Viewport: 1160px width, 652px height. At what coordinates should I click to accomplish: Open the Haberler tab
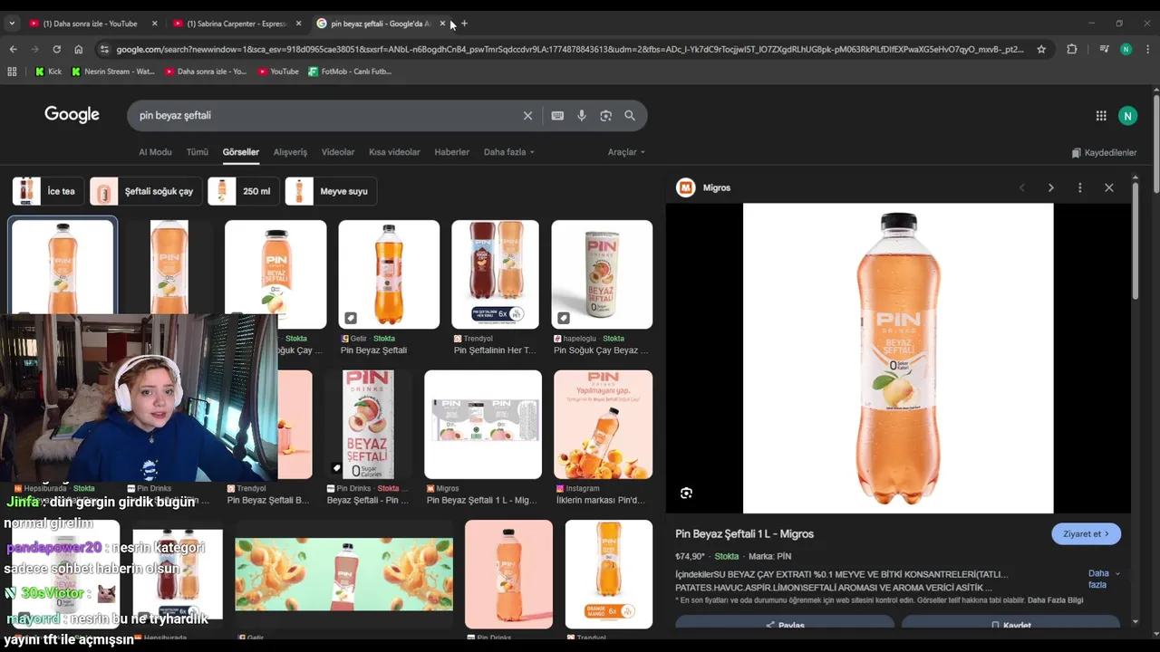451,152
